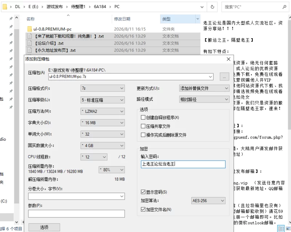Select the ul-0.8.PREMIUM-pc folder icon
The height and width of the screenshot is (232, 291).
[x=29, y=29]
